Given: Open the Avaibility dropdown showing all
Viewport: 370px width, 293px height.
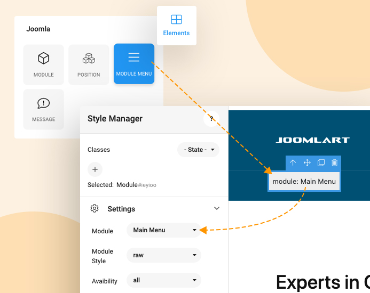Looking at the screenshot, I should (x=164, y=280).
